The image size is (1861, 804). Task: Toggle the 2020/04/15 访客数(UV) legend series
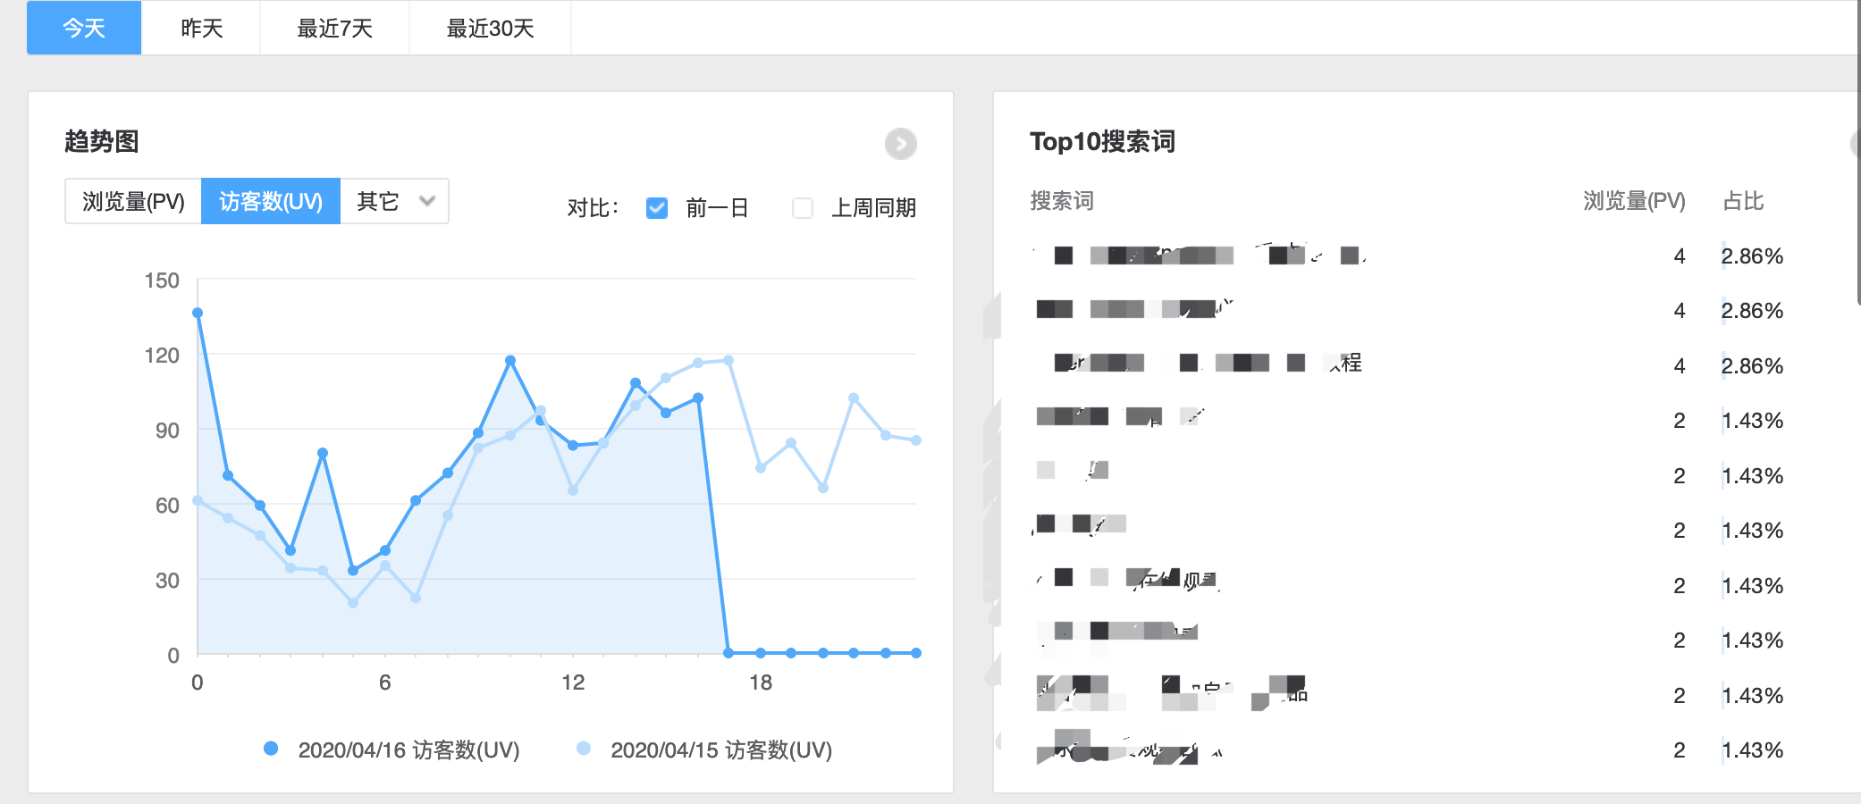[x=705, y=750]
